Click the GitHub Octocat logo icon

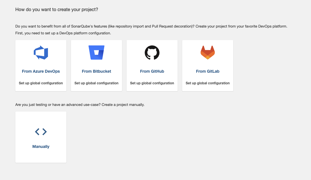pos(152,53)
